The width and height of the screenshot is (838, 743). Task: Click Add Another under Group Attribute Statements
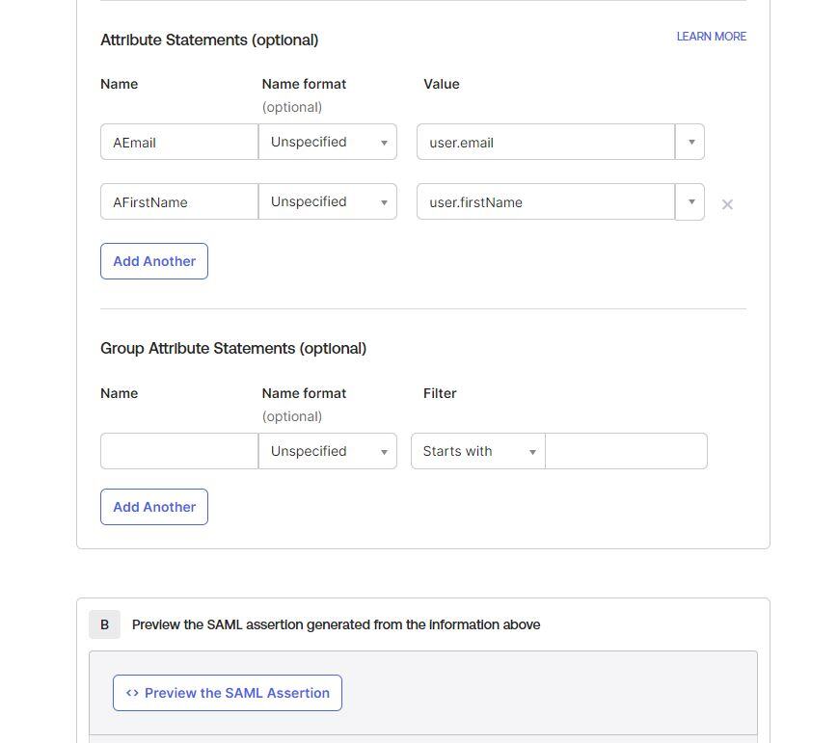tap(153, 507)
